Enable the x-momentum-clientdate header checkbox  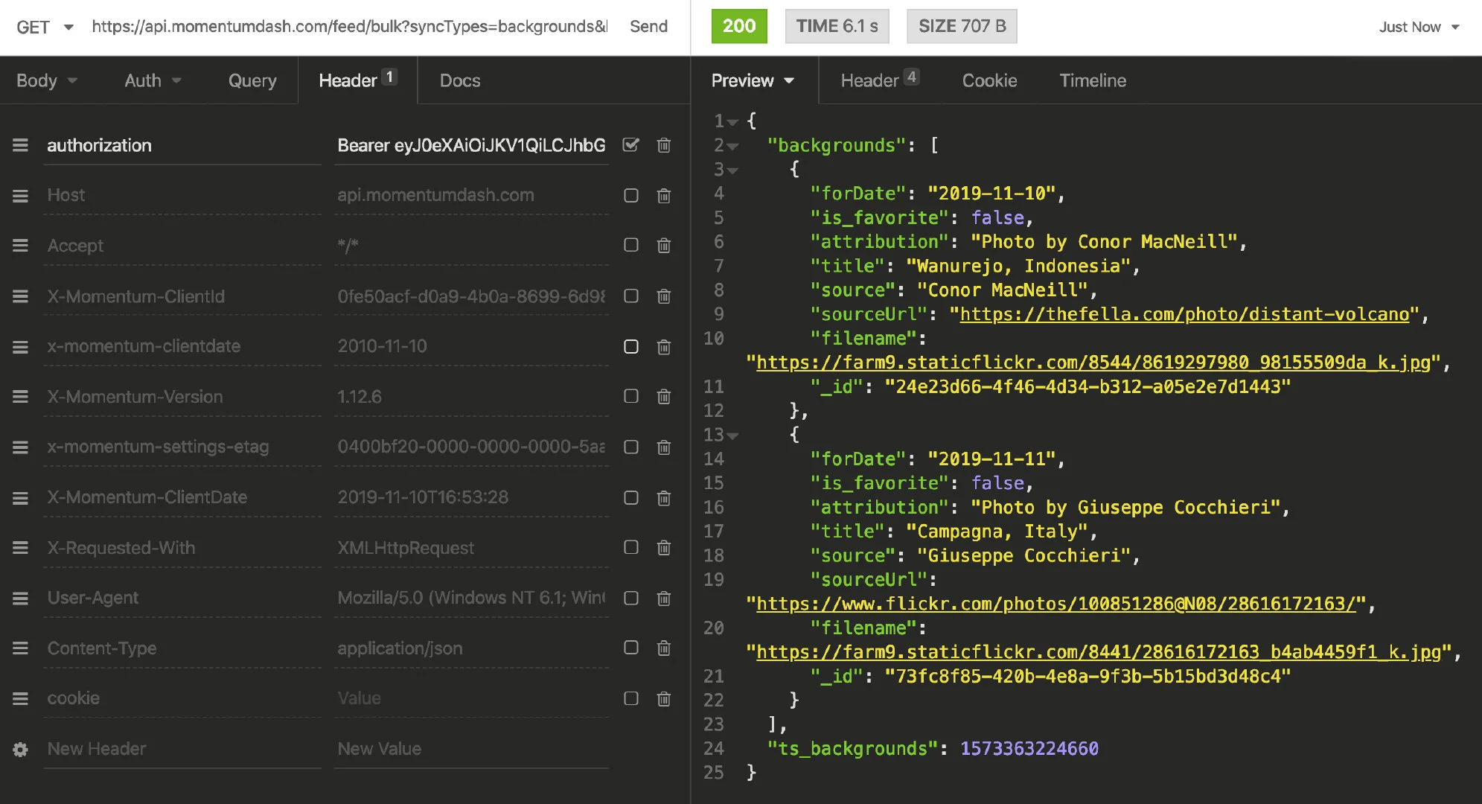tap(631, 347)
